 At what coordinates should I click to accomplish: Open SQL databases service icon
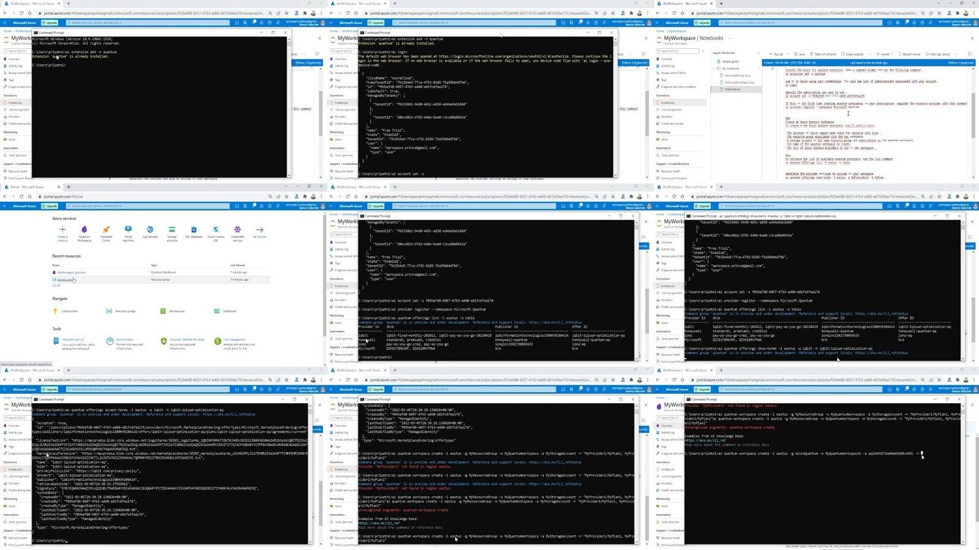(x=194, y=231)
